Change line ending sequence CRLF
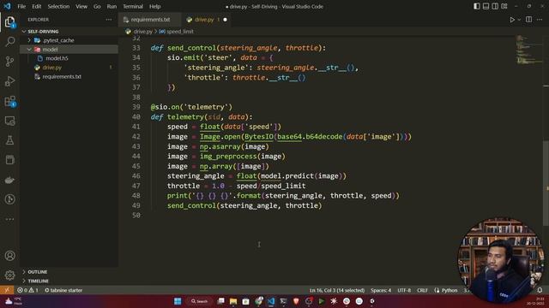The width and height of the screenshot is (549, 308). click(422, 290)
